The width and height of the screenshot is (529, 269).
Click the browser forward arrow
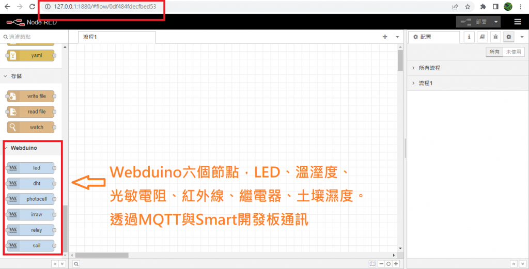tap(20, 6)
